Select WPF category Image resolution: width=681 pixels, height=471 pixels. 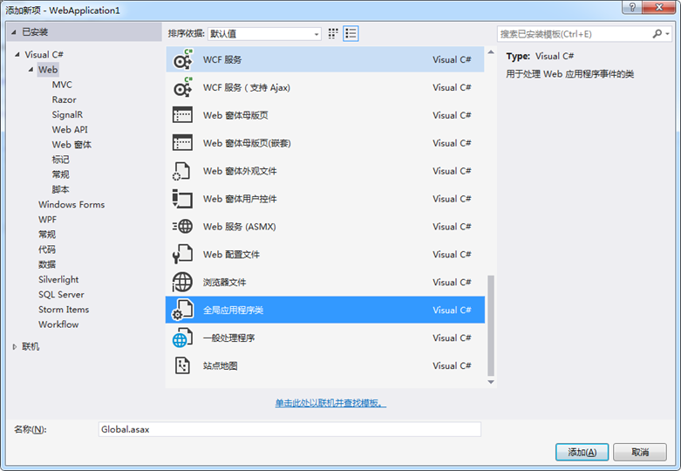pyautogui.click(x=47, y=220)
